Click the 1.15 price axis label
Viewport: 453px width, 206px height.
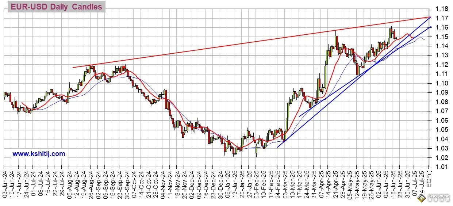pos(442,37)
